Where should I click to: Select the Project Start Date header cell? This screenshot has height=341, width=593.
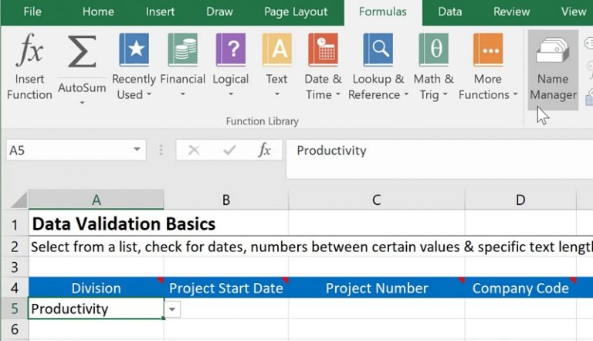pyautogui.click(x=226, y=288)
